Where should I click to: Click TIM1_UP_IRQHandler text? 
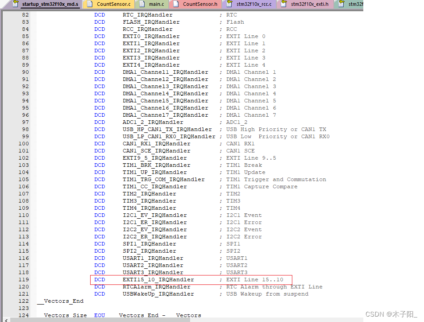pyautogui.click(x=155, y=172)
